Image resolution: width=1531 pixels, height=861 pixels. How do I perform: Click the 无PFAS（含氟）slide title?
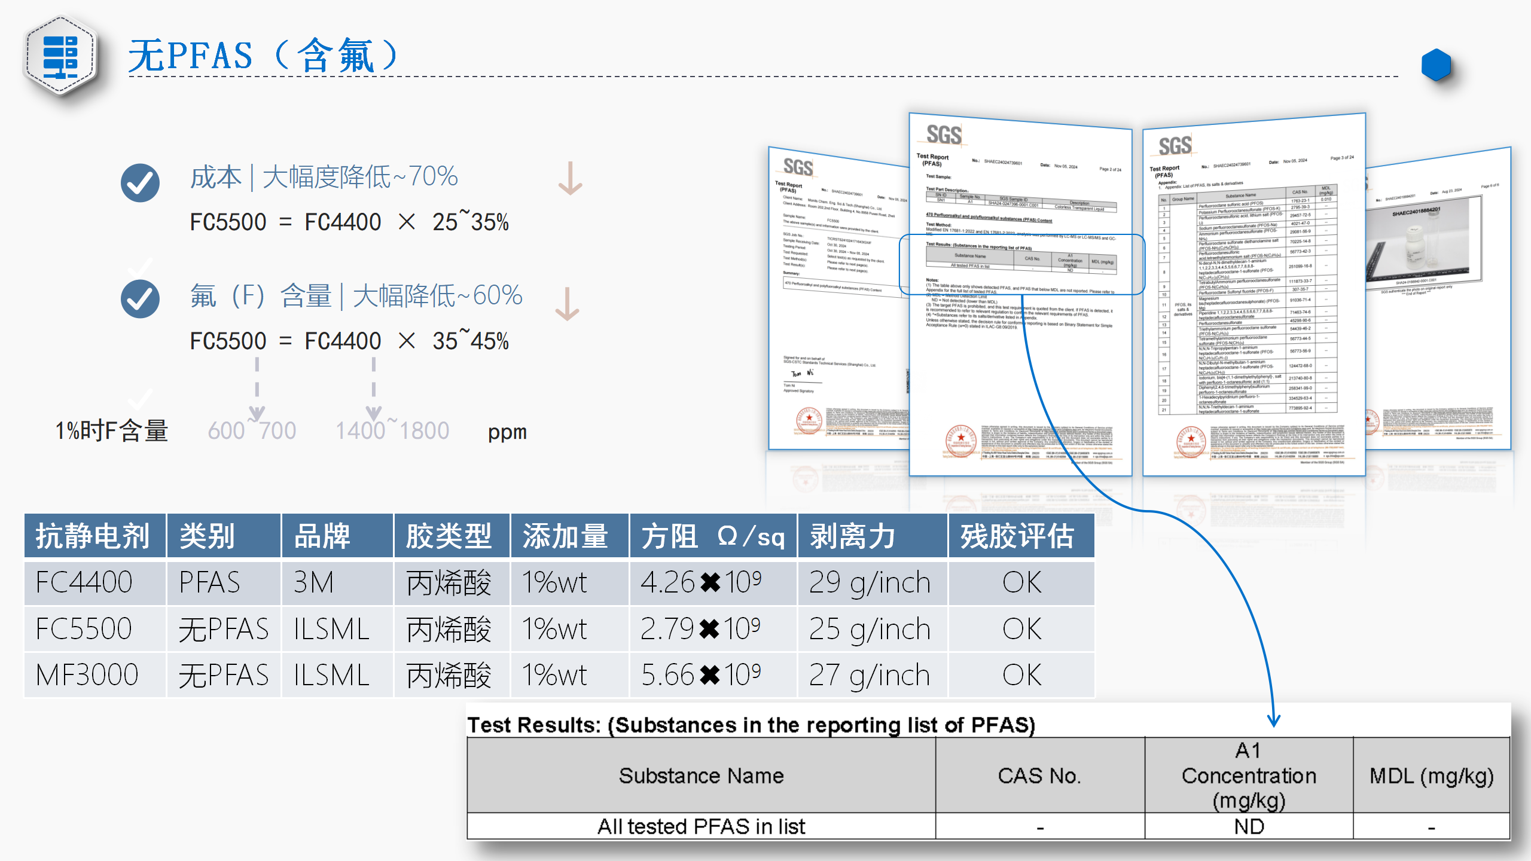point(263,56)
